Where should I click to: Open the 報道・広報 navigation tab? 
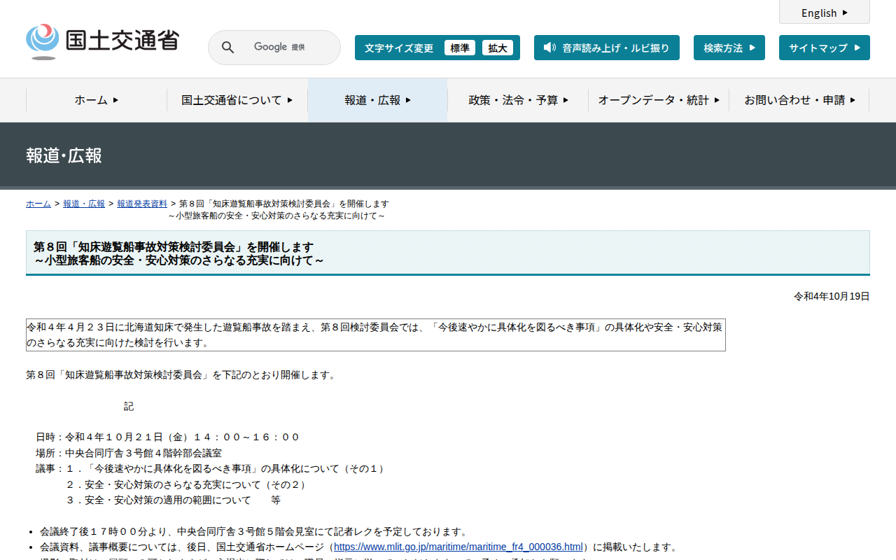click(377, 100)
